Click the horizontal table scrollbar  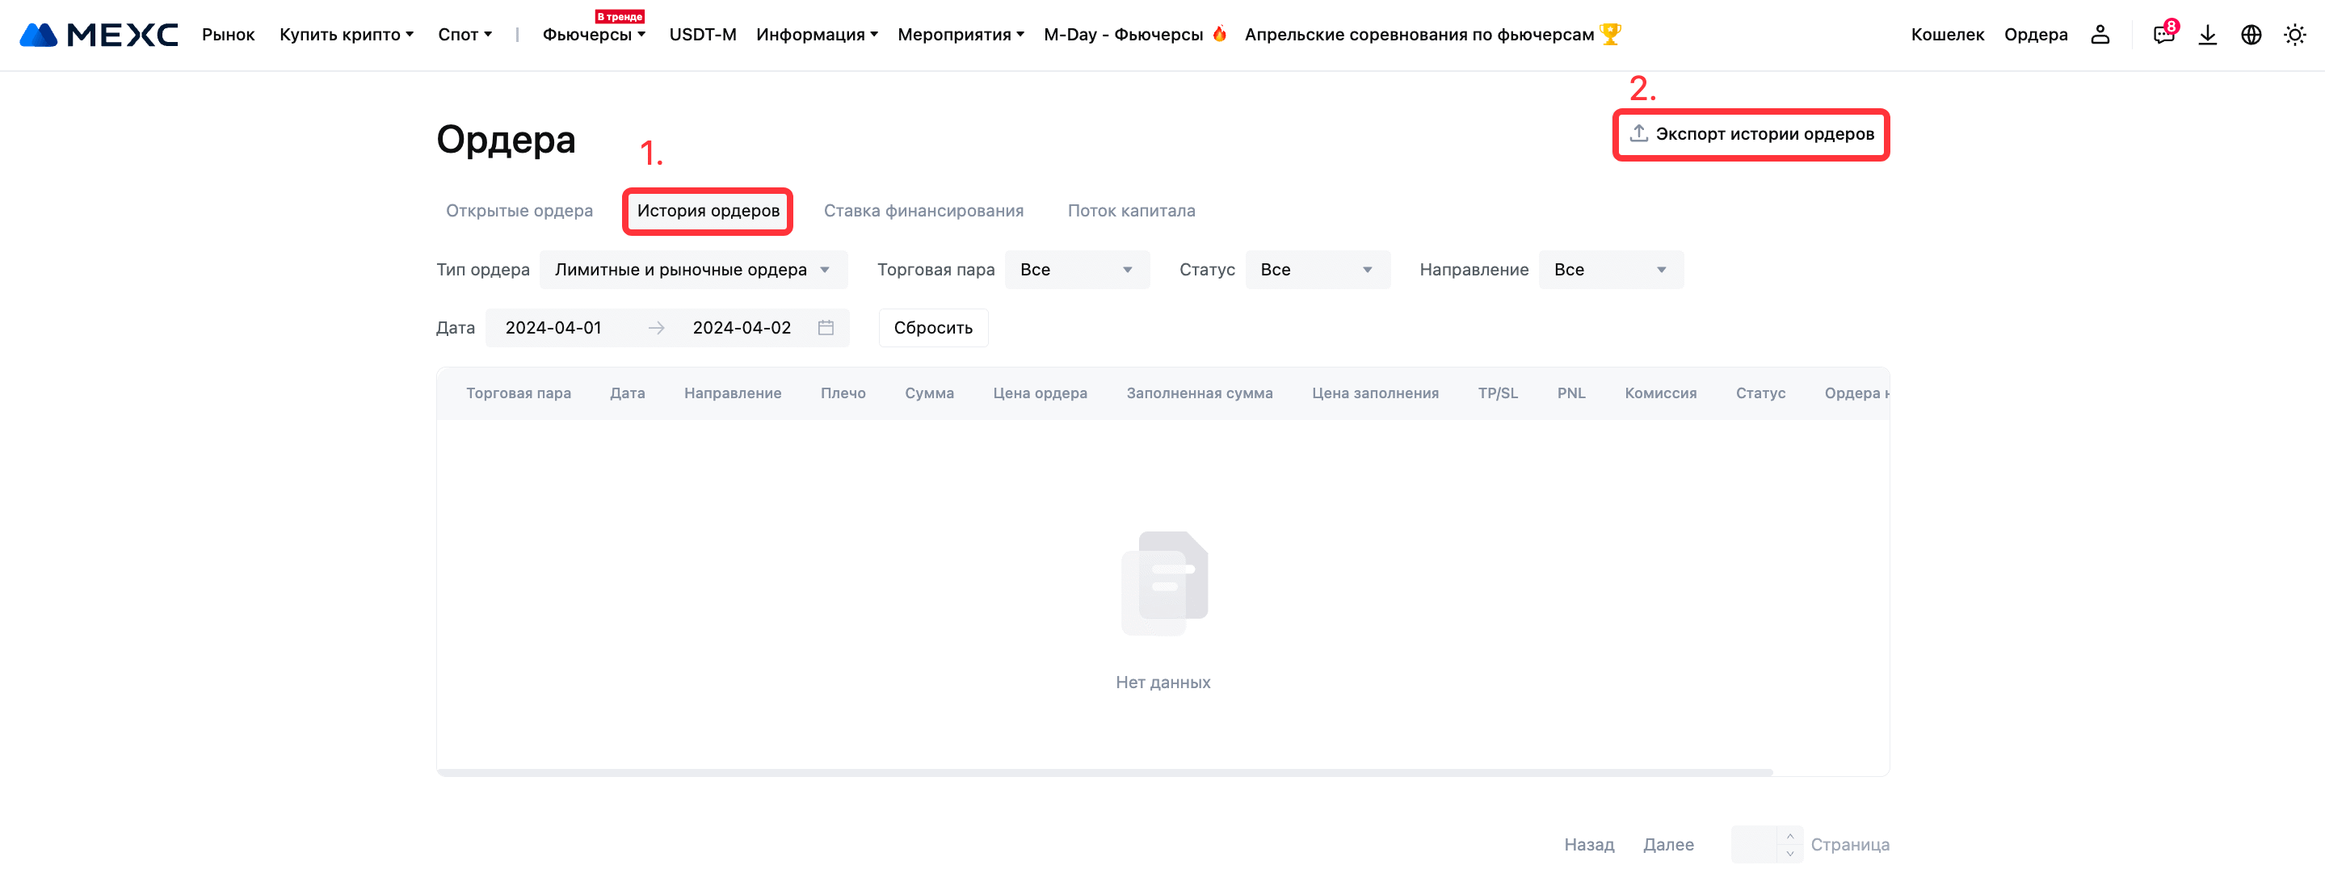point(1104,773)
